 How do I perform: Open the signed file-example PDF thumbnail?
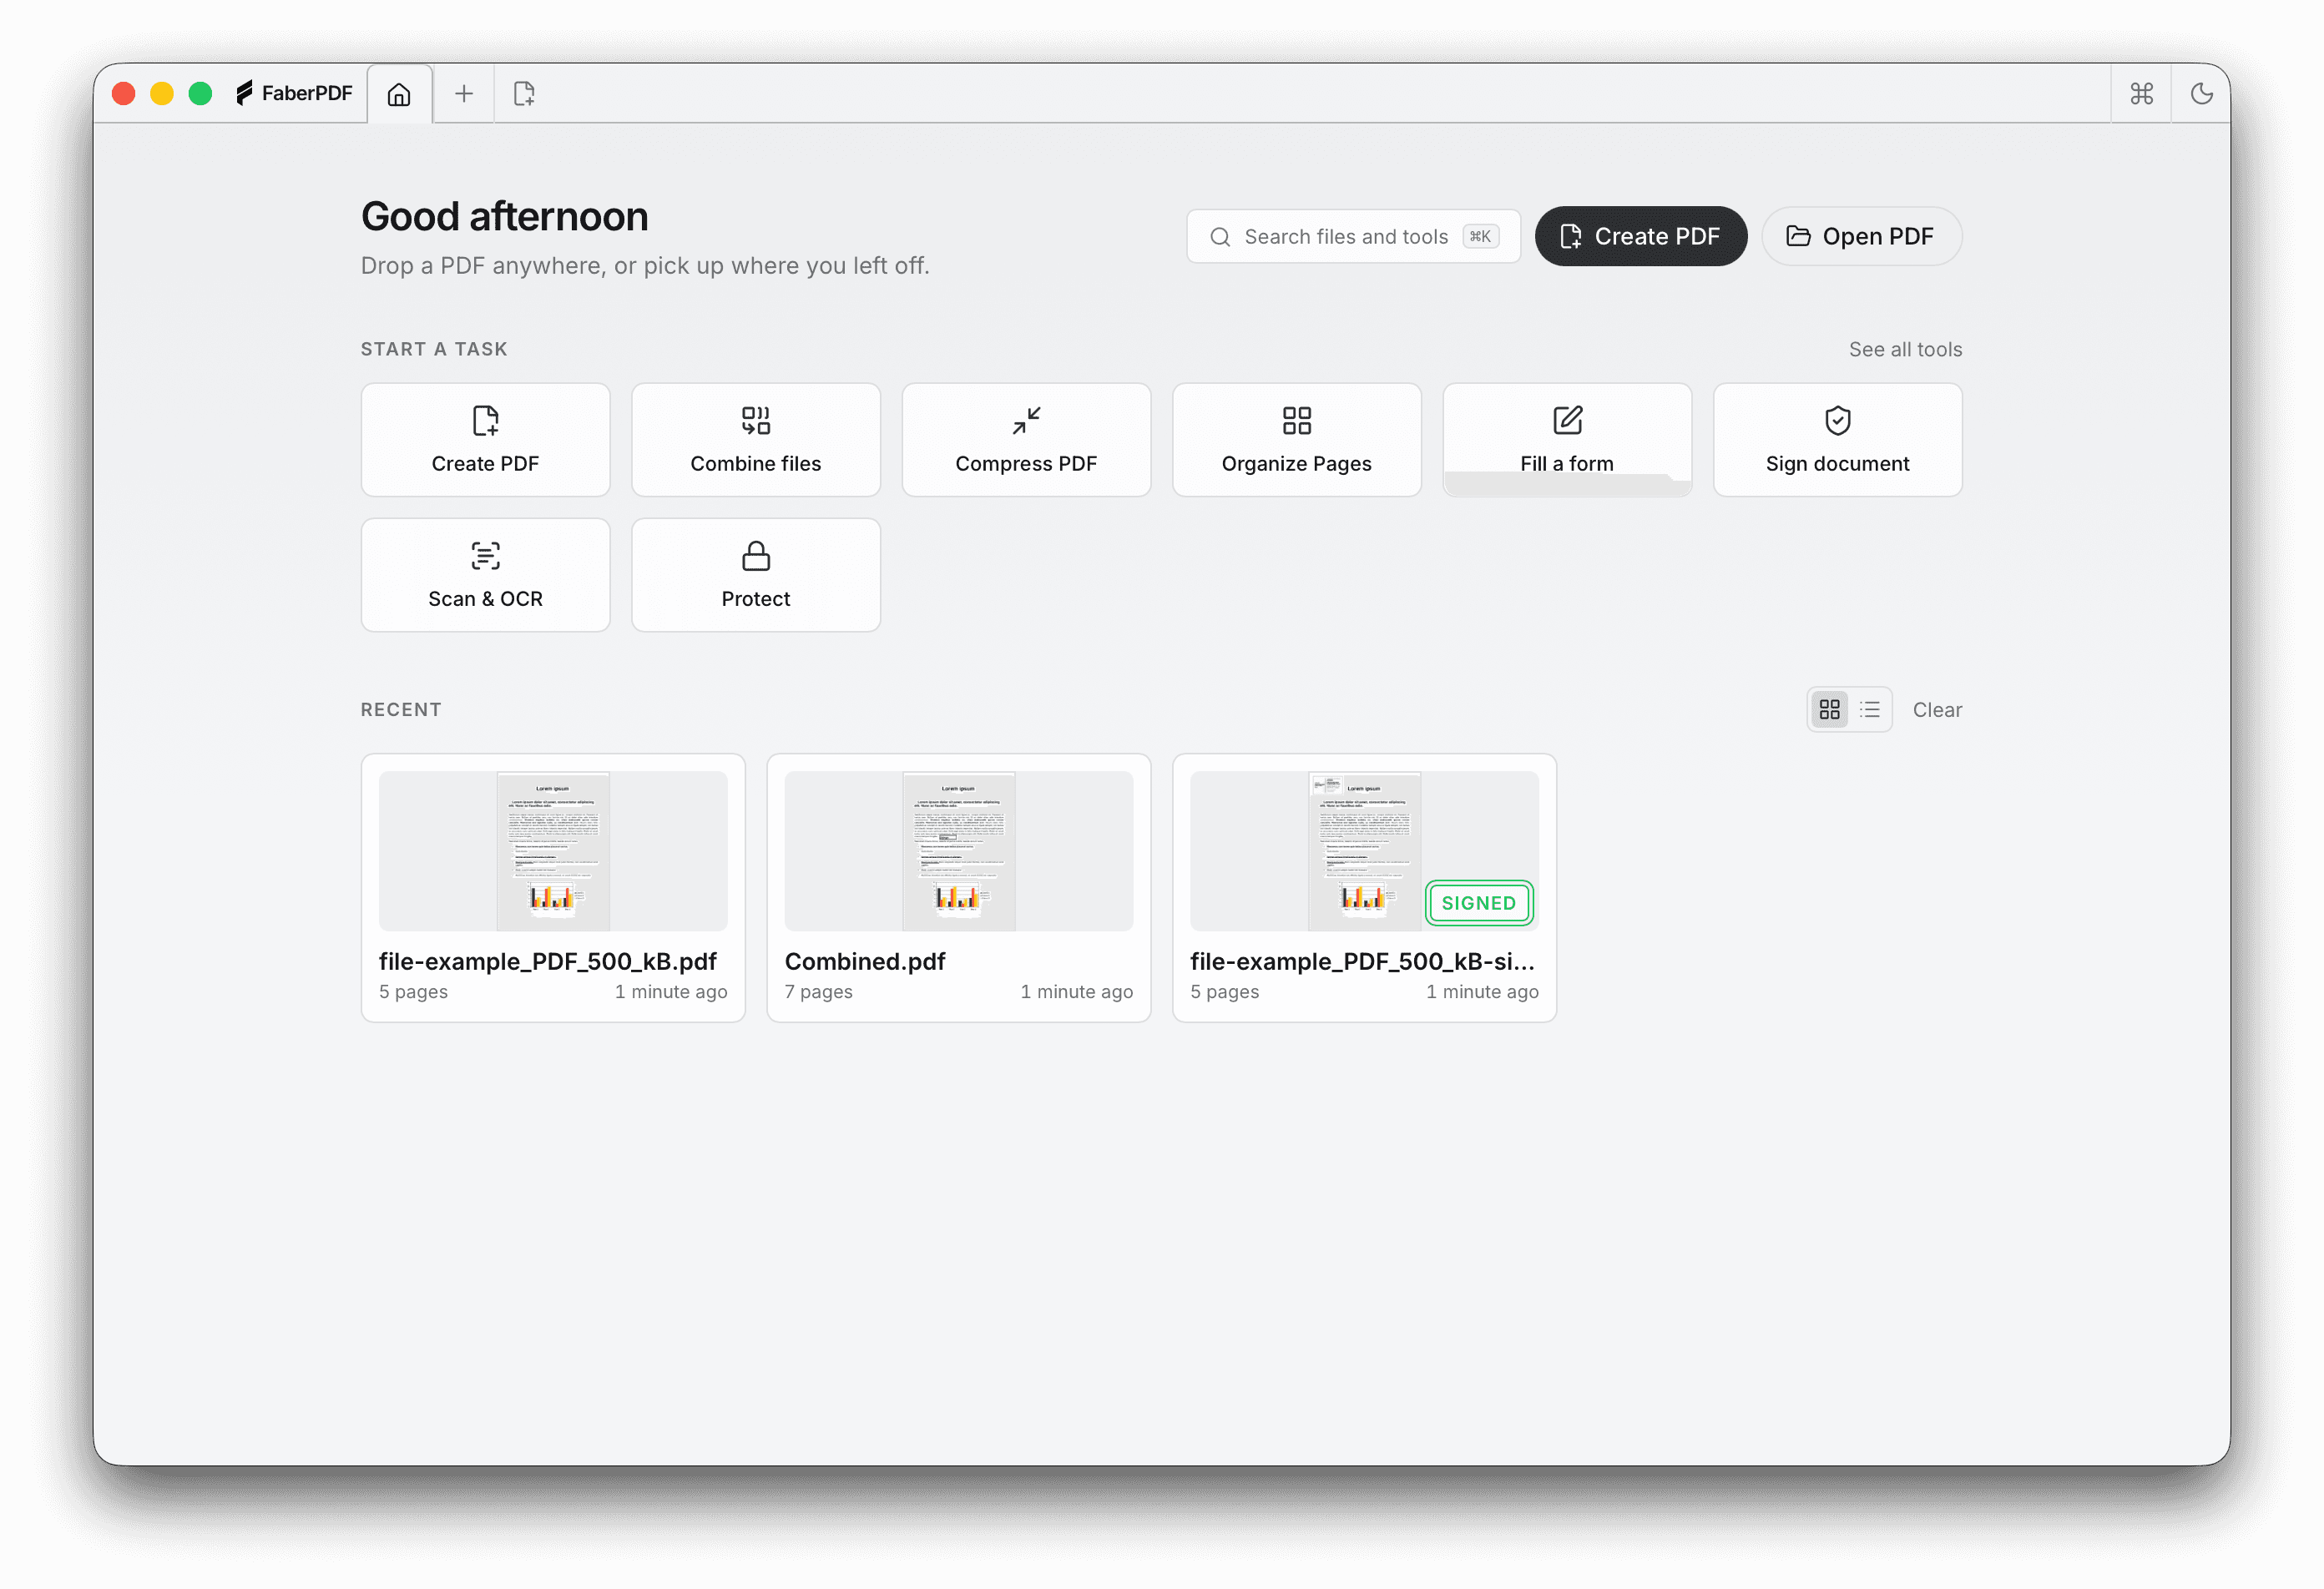[1364, 851]
